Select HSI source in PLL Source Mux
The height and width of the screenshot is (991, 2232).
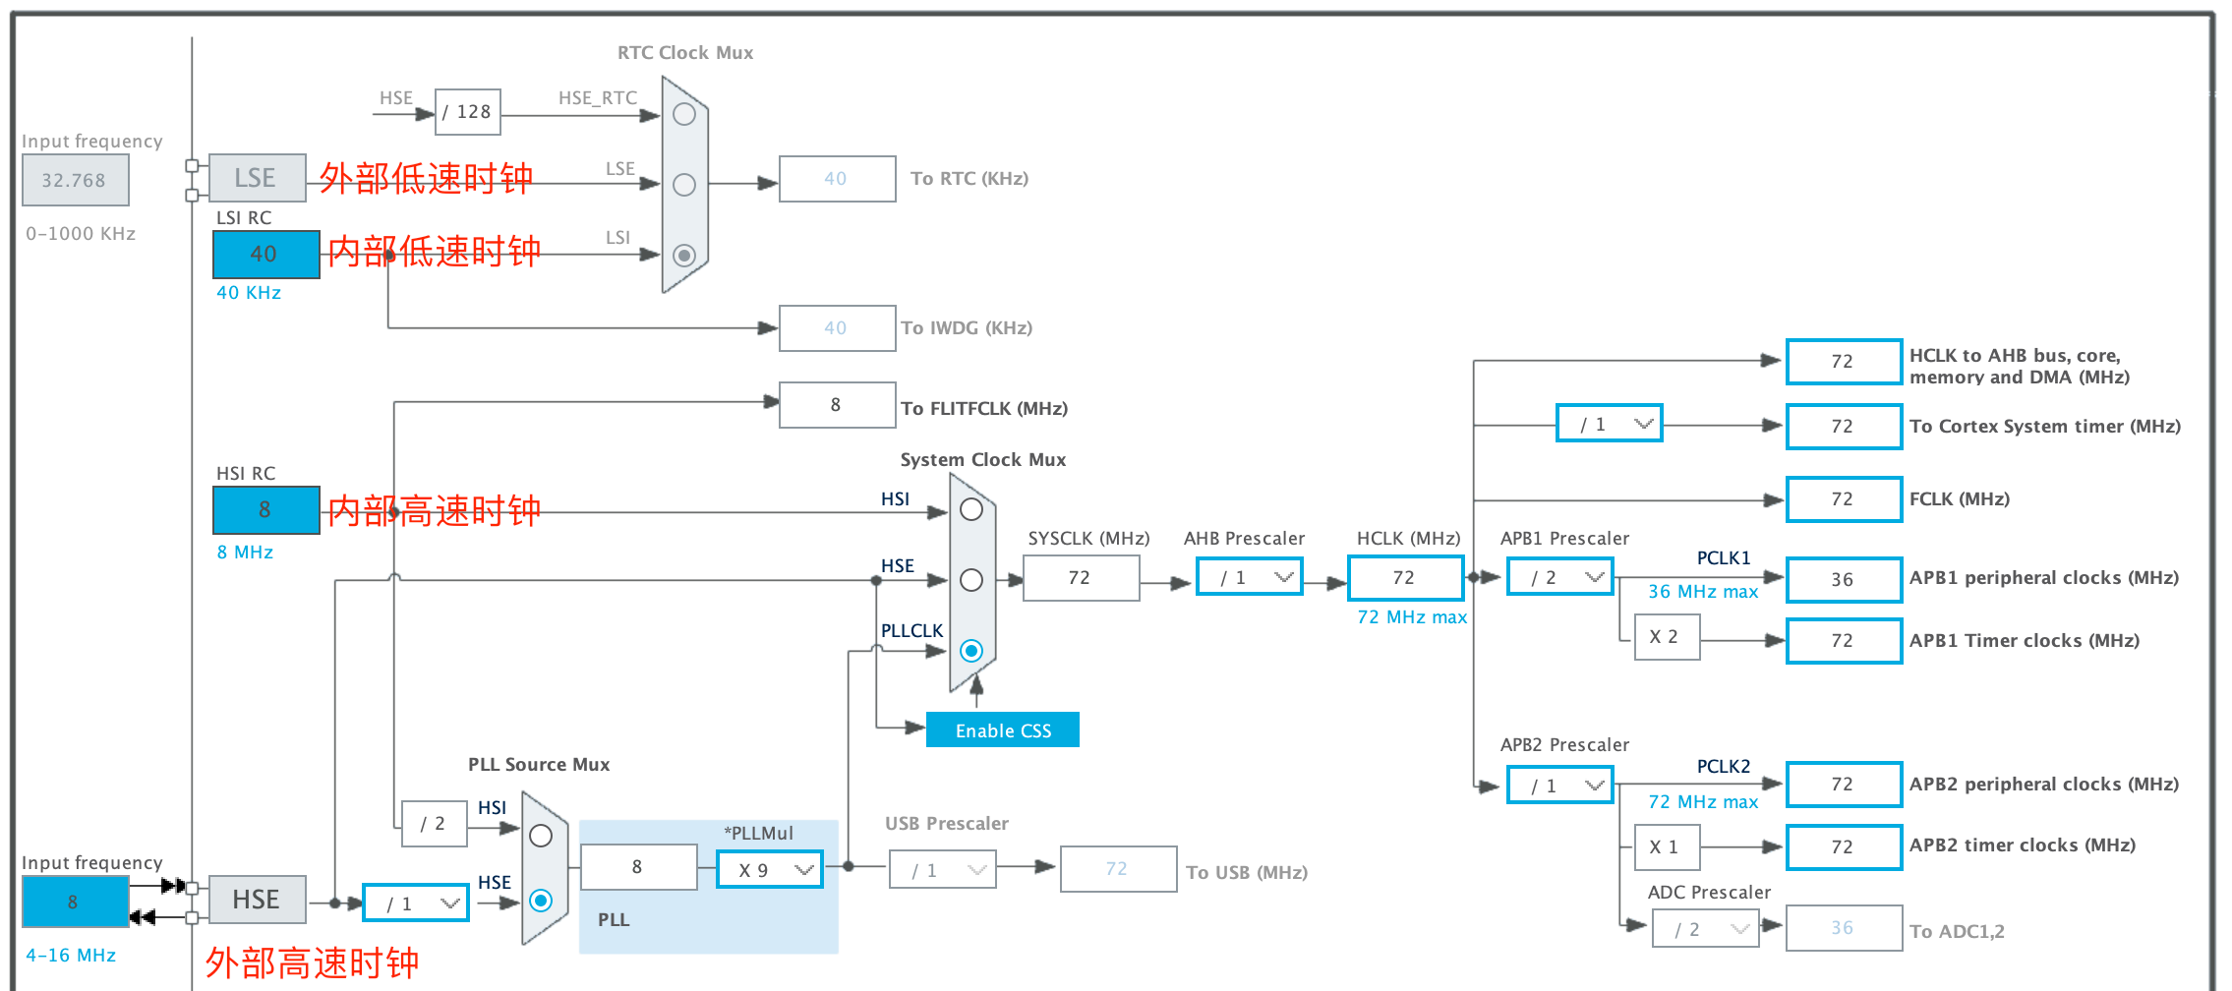(541, 836)
